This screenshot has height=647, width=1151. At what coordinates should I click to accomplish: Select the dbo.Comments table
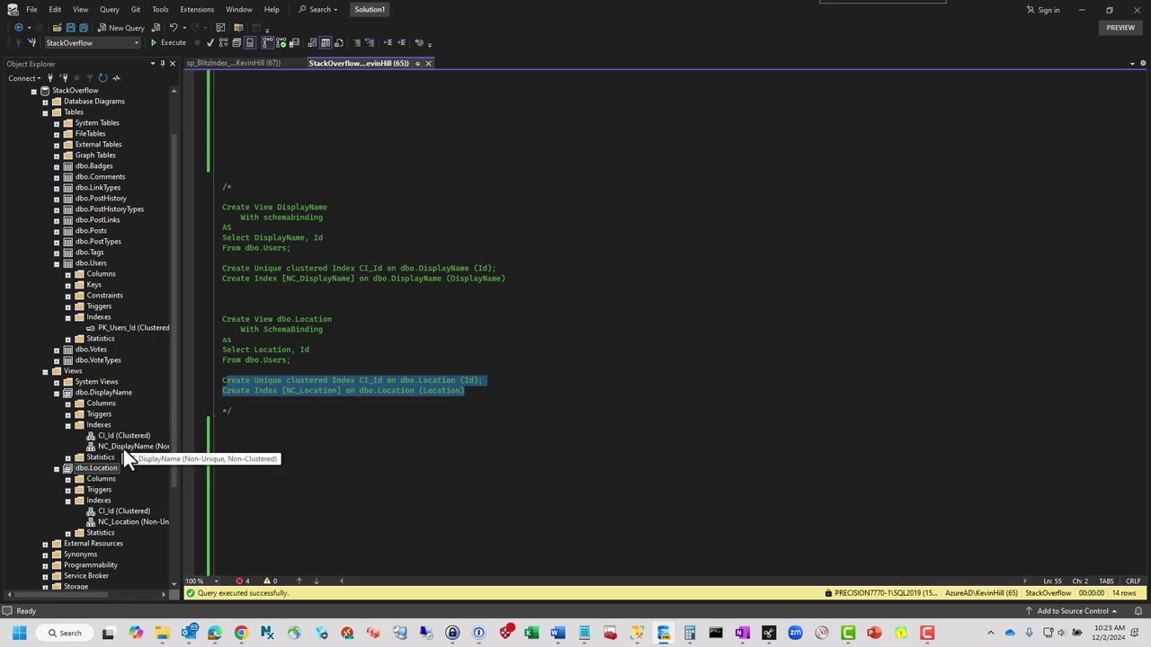(x=100, y=176)
